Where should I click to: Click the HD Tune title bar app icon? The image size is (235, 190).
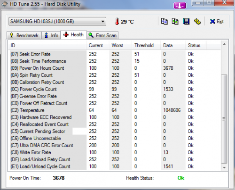point(4,4)
